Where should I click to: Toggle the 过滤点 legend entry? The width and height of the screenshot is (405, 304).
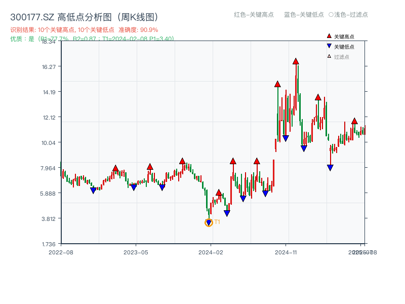coord(338,57)
